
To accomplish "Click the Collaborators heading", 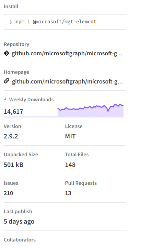I will (20, 240).
